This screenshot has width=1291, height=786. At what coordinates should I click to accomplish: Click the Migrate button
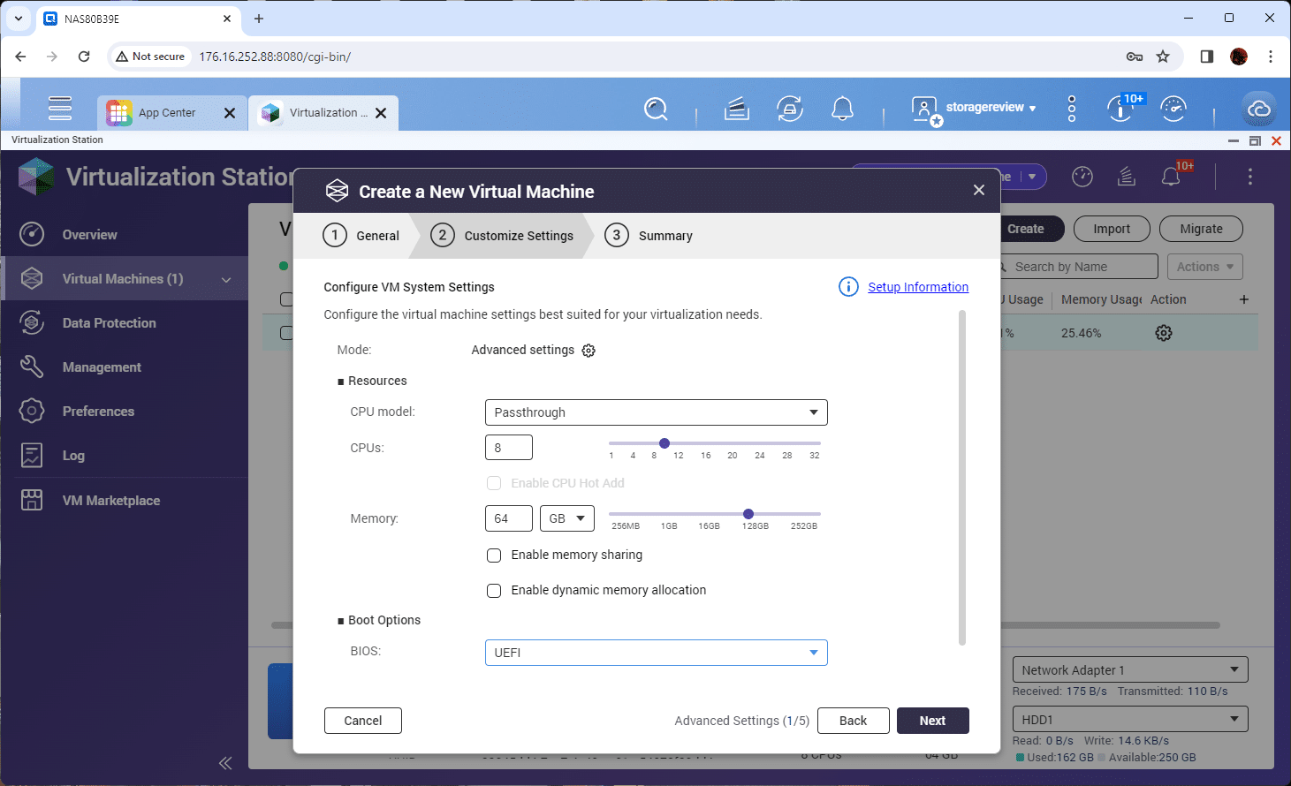(x=1201, y=229)
